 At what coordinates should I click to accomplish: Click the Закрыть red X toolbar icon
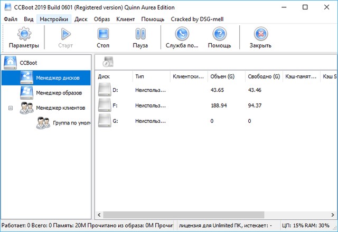click(x=260, y=35)
